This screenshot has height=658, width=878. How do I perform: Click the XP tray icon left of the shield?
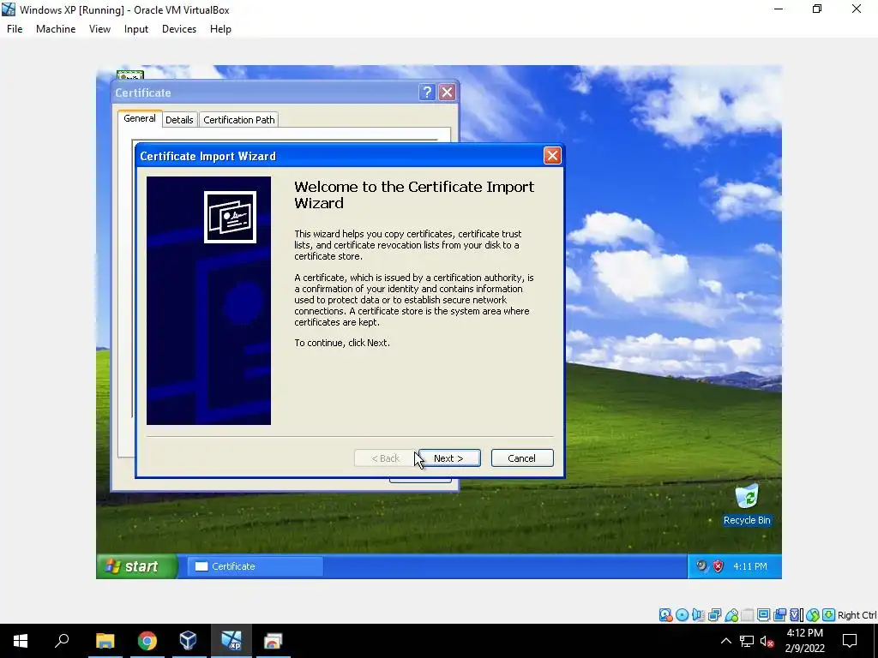tap(701, 566)
